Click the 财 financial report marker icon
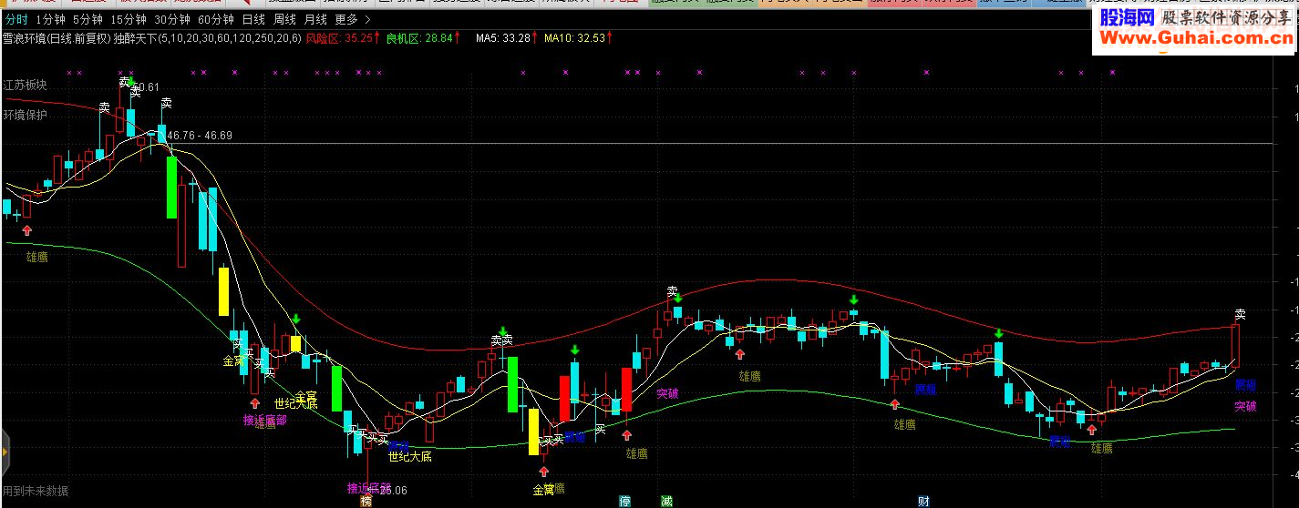 click(923, 502)
